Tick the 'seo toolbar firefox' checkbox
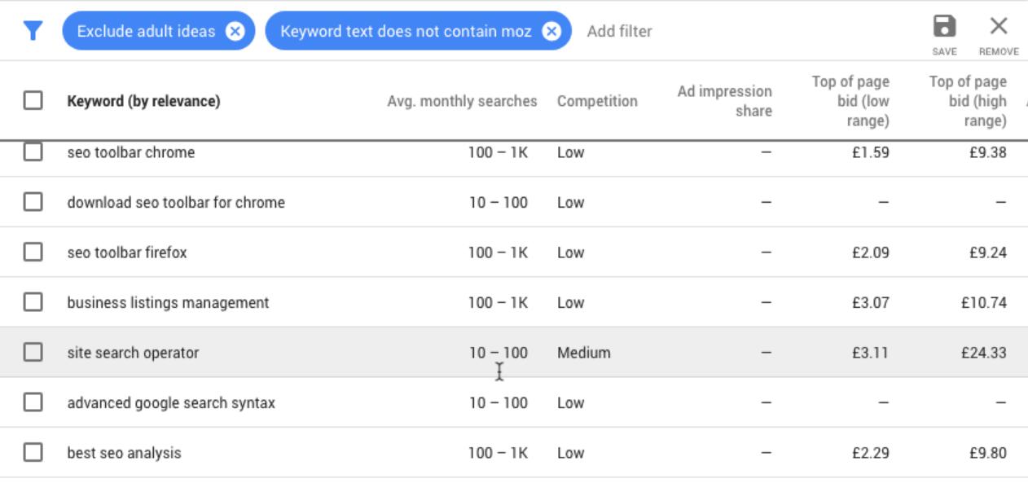 pyautogui.click(x=33, y=253)
